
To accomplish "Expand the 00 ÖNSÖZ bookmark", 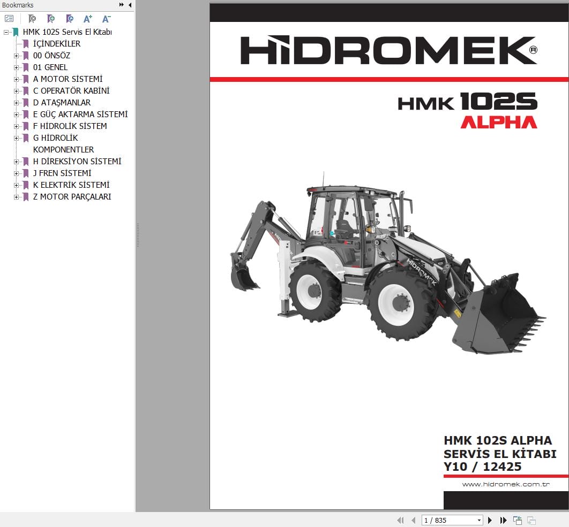I will (x=16, y=56).
